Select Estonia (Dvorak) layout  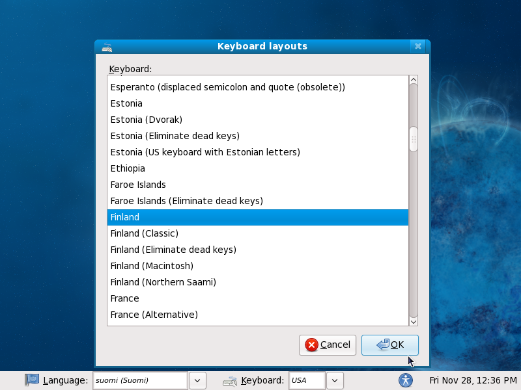point(147,120)
